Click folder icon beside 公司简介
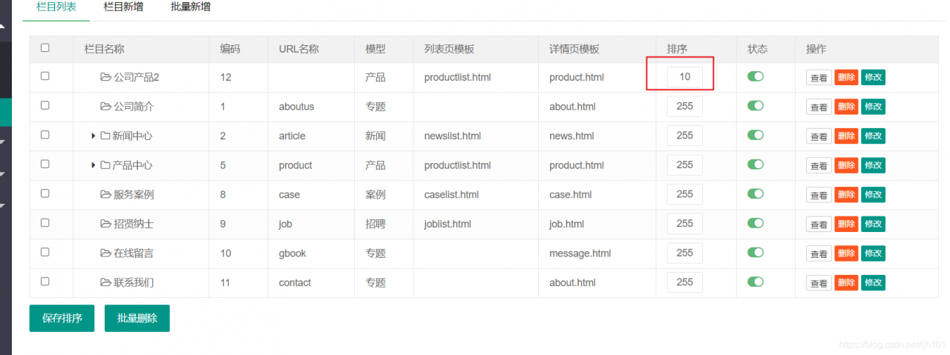The width and height of the screenshot is (950, 355). point(105,107)
